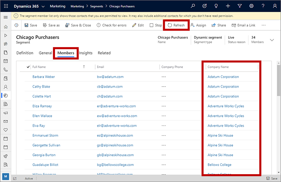281x182 pixels.
Task: Click the help question mark icon
Action: tap(263, 6)
